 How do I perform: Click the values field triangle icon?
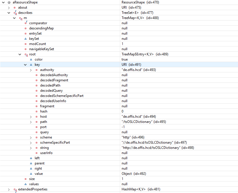[x=25, y=184]
